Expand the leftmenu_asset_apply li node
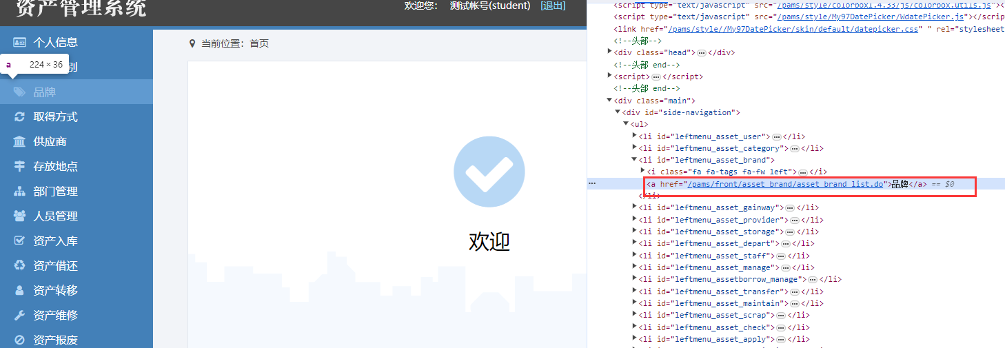Image resolution: width=1005 pixels, height=348 pixels. (634, 338)
